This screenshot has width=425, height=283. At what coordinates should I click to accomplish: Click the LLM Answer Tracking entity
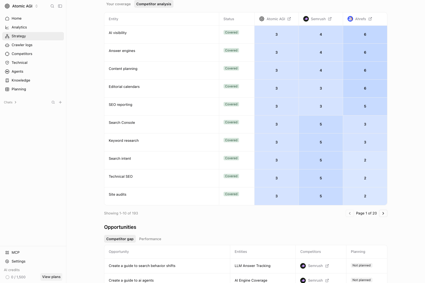pos(253,266)
